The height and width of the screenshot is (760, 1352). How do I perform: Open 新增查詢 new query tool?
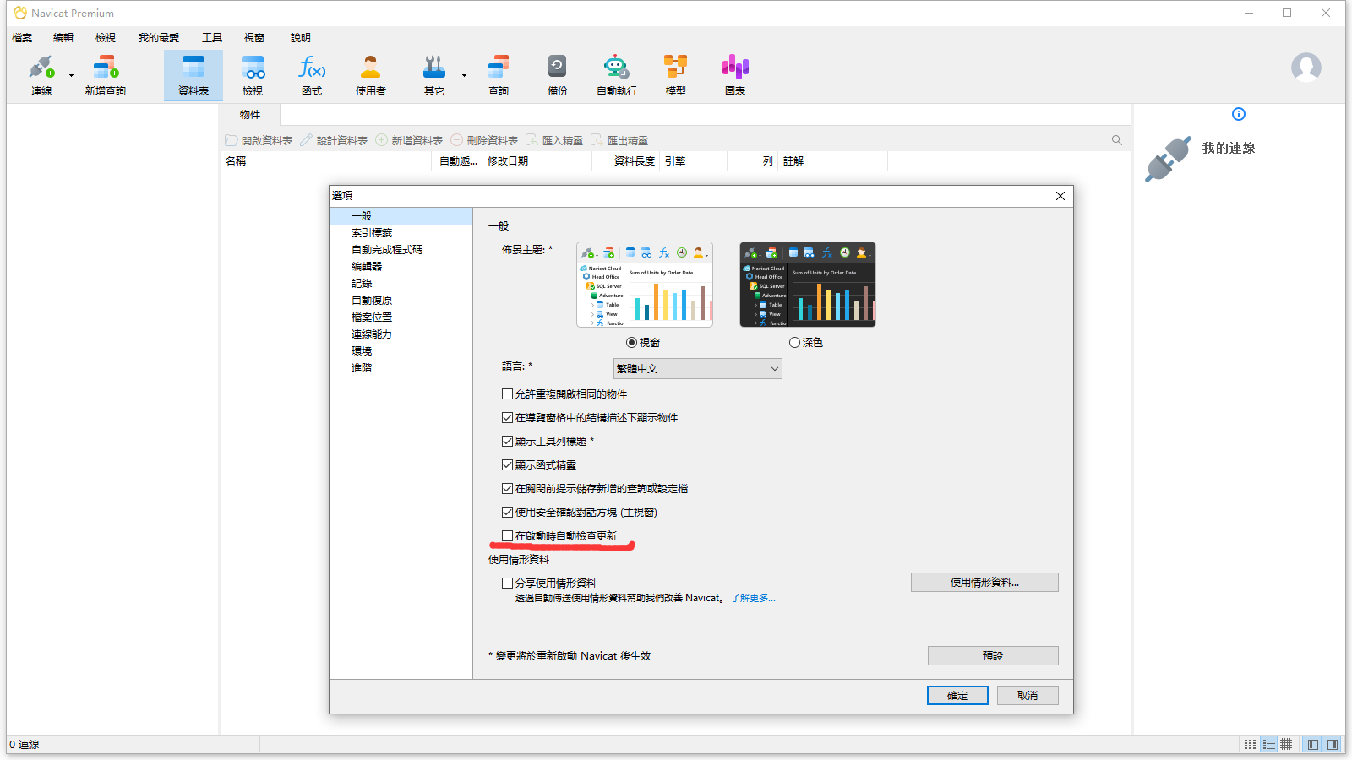pos(106,75)
